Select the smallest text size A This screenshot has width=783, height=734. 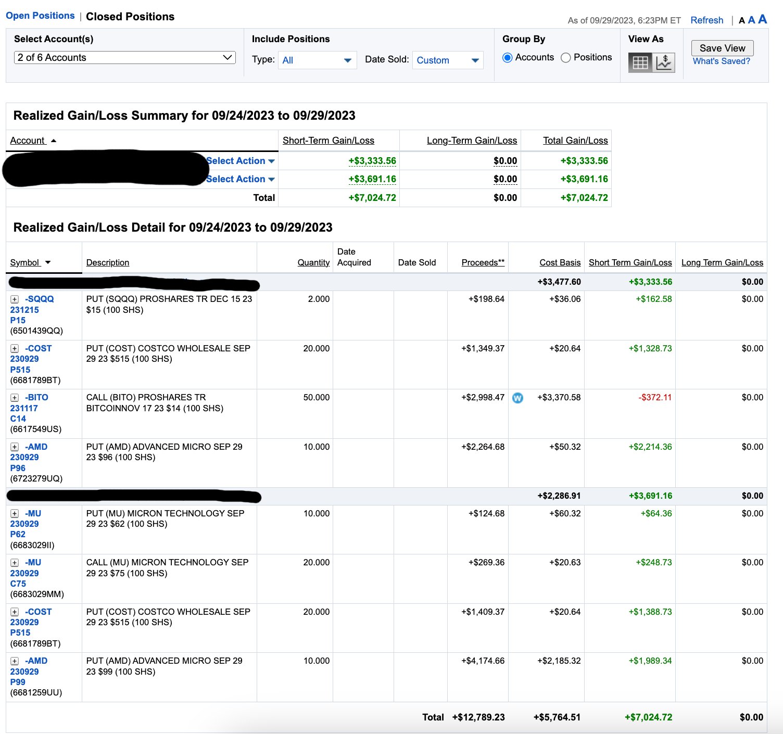[x=742, y=21]
